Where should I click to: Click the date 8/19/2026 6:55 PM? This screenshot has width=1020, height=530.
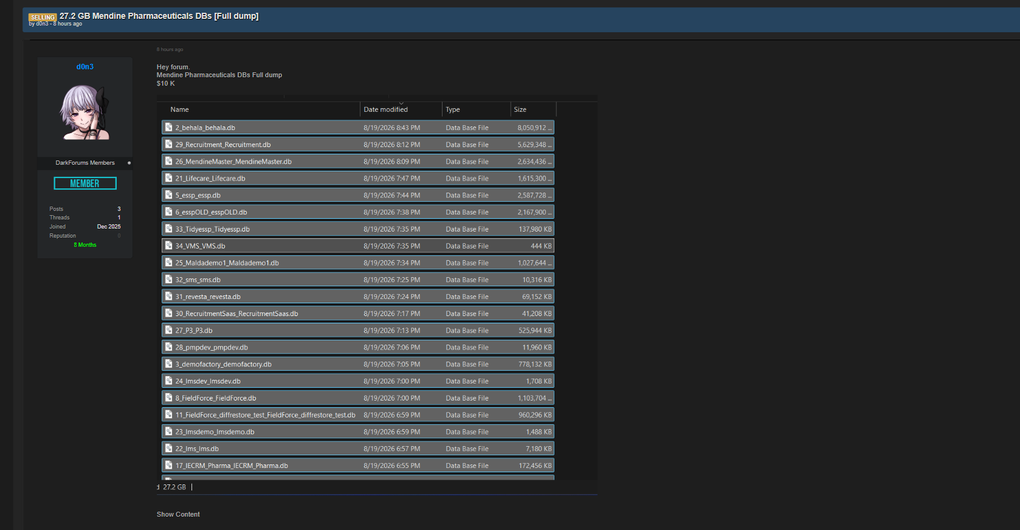(392, 466)
